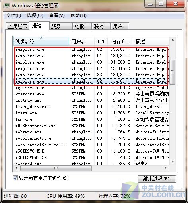Sort by the CPU column header
This screenshot has width=188, height=203.
coord(101,41)
